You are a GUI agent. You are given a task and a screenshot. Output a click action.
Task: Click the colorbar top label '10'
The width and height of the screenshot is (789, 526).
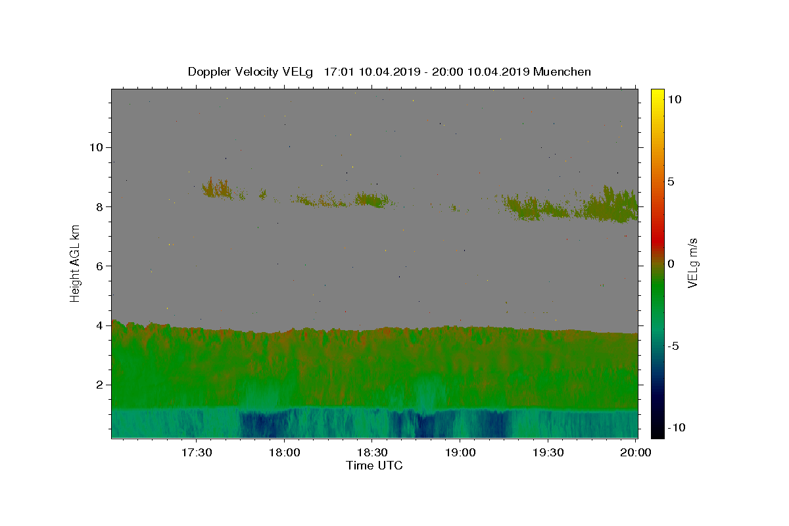(x=674, y=99)
